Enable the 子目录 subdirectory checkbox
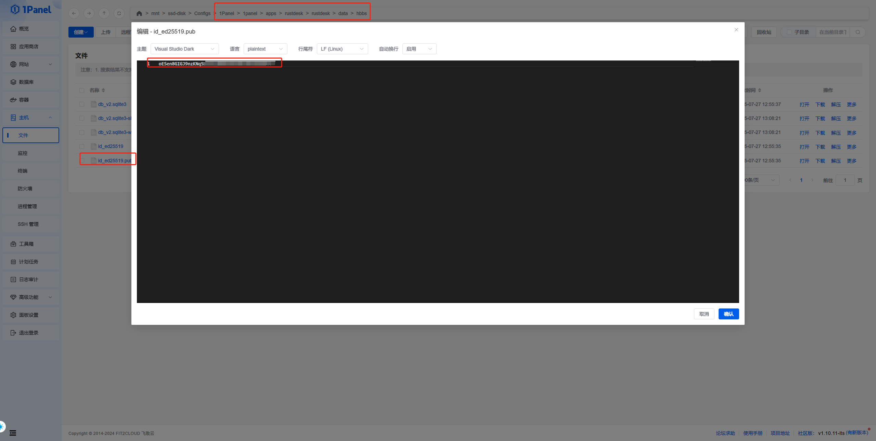This screenshot has width=876, height=441. click(x=789, y=32)
